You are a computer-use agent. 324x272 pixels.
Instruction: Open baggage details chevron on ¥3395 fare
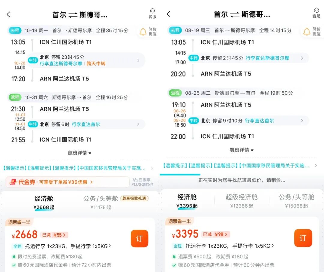(273, 246)
